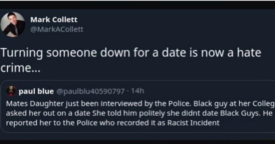Click the words 'Racist Incident' in quote
The width and height of the screenshot is (275, 144).
194,123
